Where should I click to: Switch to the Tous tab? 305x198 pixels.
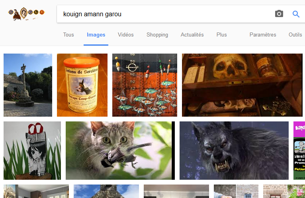tap(68, 35)
